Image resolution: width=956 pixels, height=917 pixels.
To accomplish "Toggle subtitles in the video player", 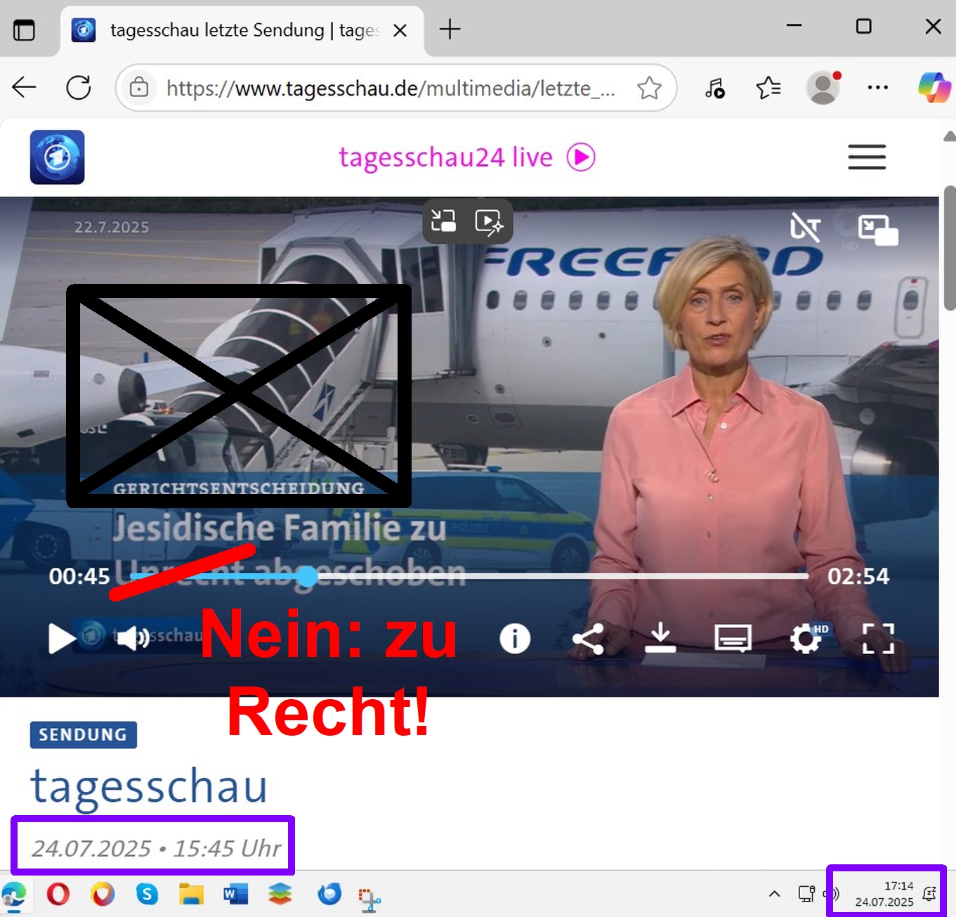I will 733,639.
